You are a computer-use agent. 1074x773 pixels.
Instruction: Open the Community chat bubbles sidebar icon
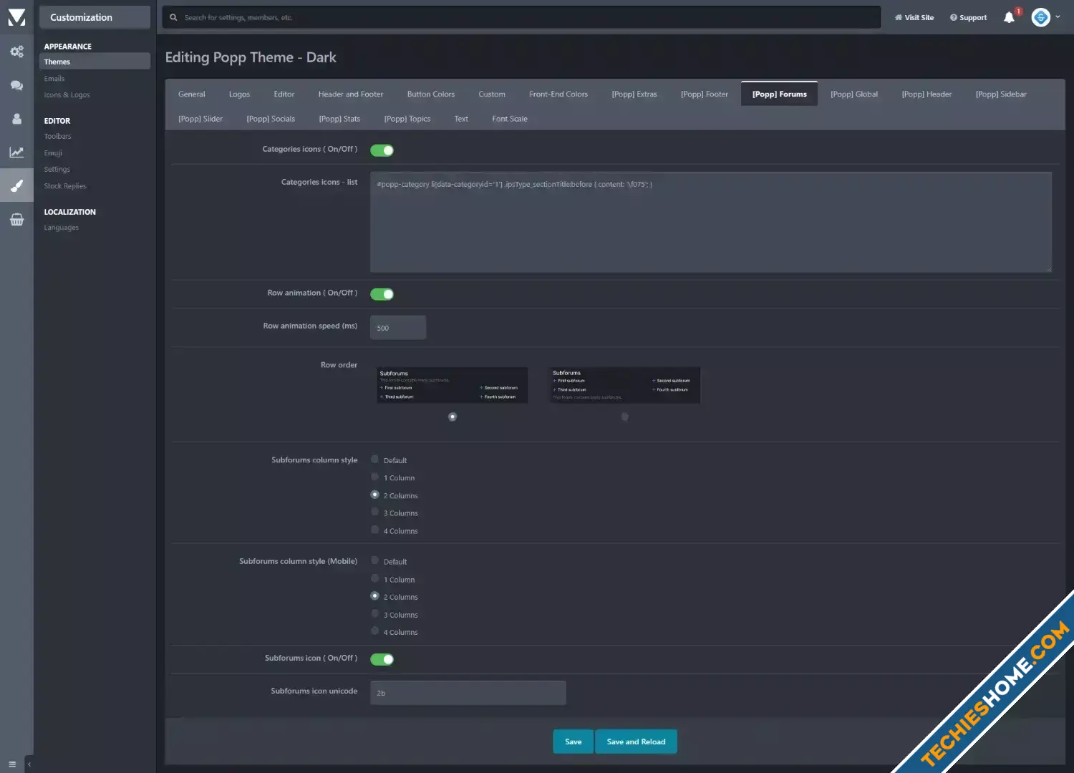click(16, 85)
